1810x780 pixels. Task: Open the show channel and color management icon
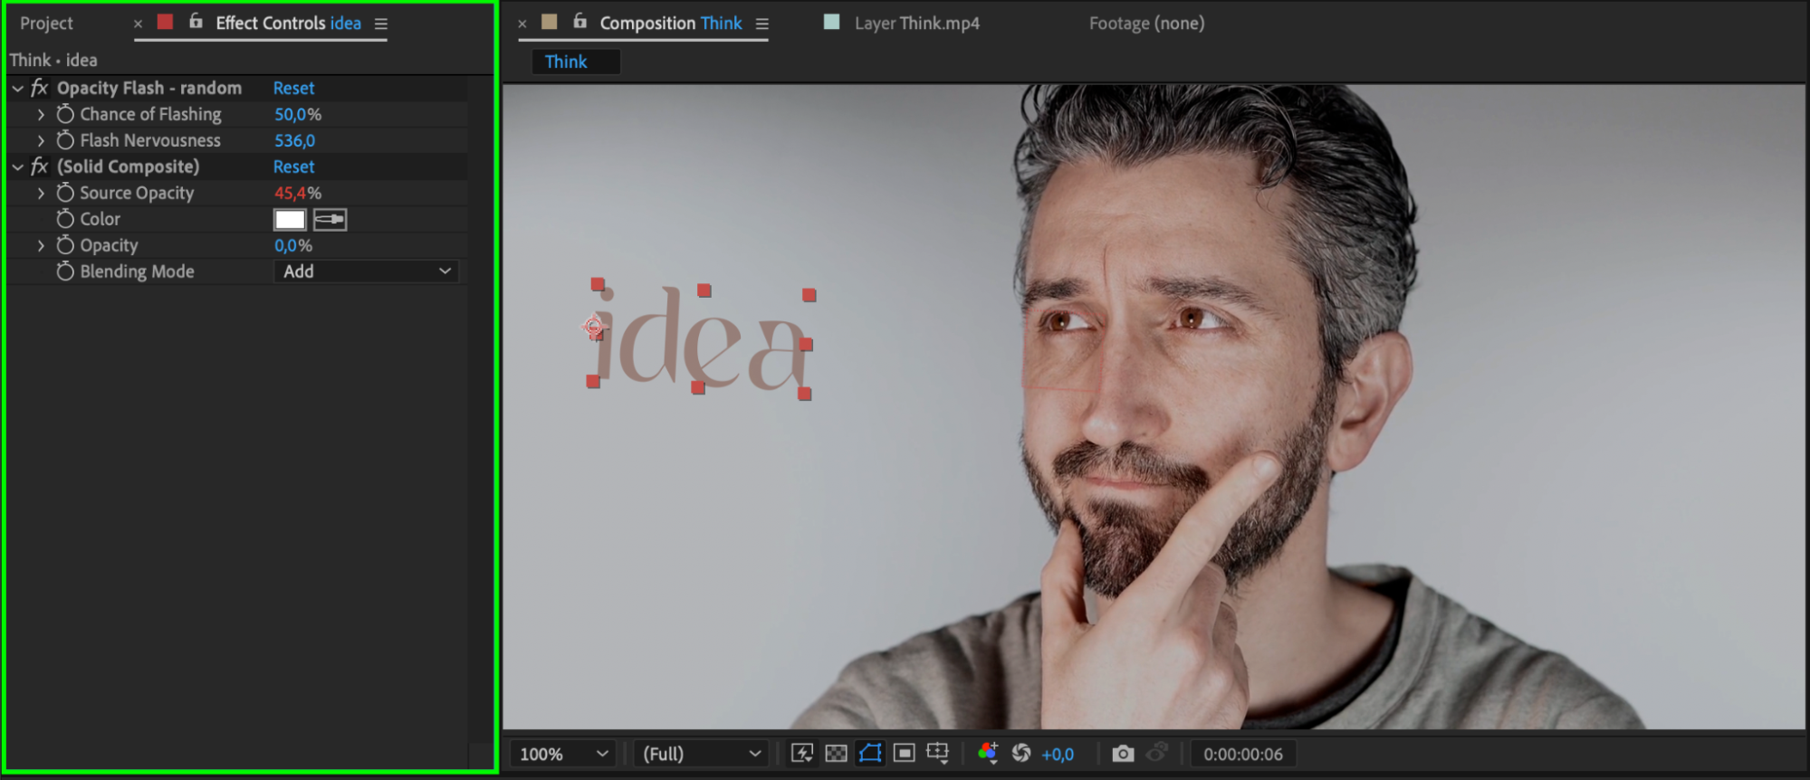click(988, 754)
